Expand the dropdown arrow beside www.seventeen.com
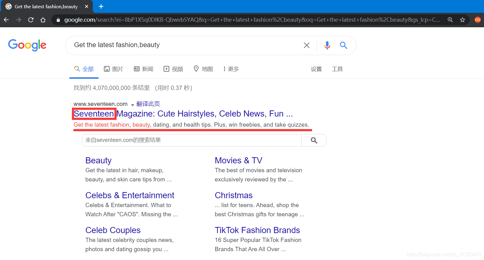The height and width of the screenshot is (260, 484). 132,105
